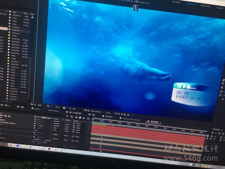
Task: Select the Standard workspace
Action: pos(190,4)
